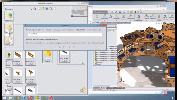Viewport: 177px width, 100px height.
Task: Open an existing file in Treehouse toolbar
Action: click(x=43, y=9)
